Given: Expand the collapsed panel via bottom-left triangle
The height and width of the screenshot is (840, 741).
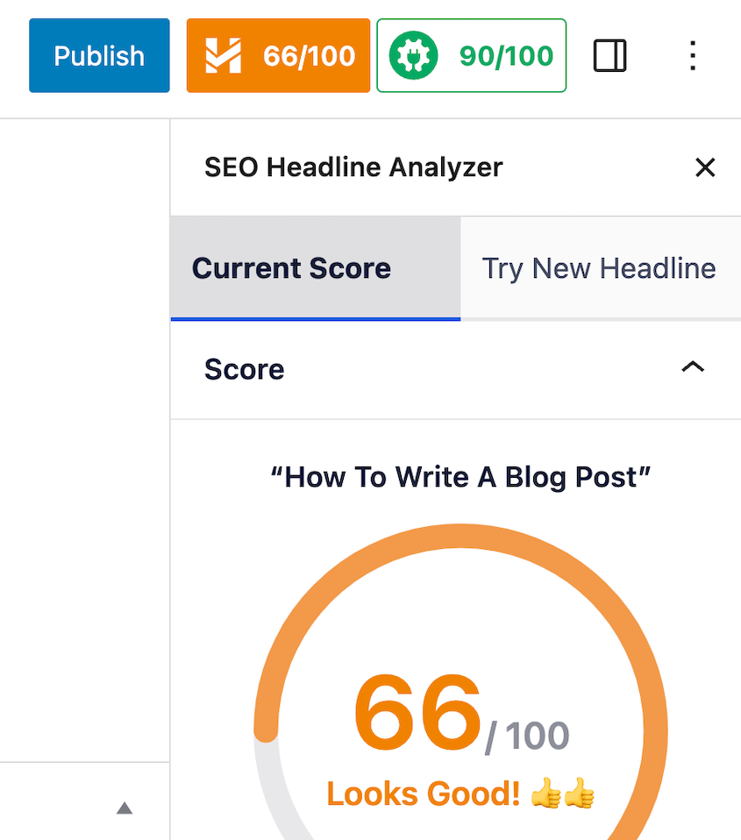Looking at the screenshot, I should tap(124, 808).
